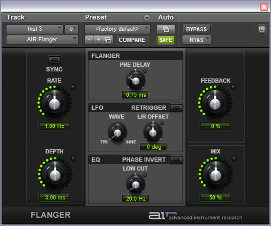Click the plug-in settings select icon beside the plus button
Image resolution: width=271 pixels, height=226 pixels.
pos(108,40)
